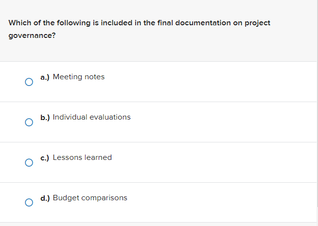The width and height of the screenshot is (318, 226).
Task: Select the radio button for Meeting notes
Action: (29, 82)
